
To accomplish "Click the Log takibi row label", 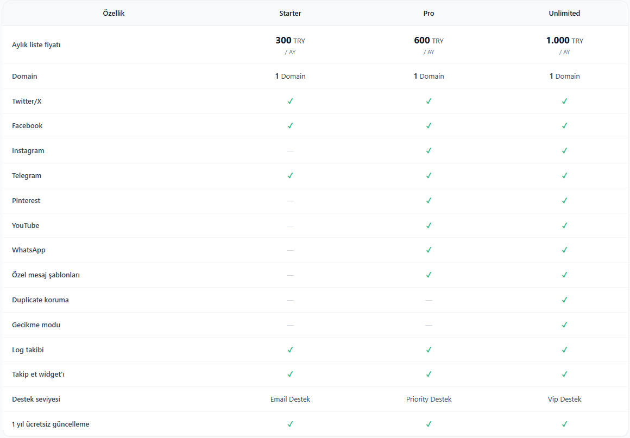I will (x=28, y=350).
